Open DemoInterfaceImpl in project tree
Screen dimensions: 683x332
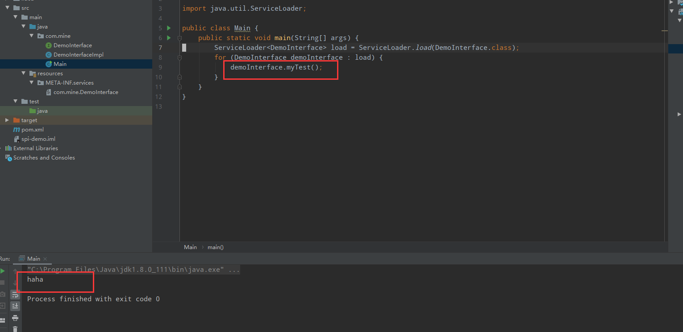pos(79,55)
